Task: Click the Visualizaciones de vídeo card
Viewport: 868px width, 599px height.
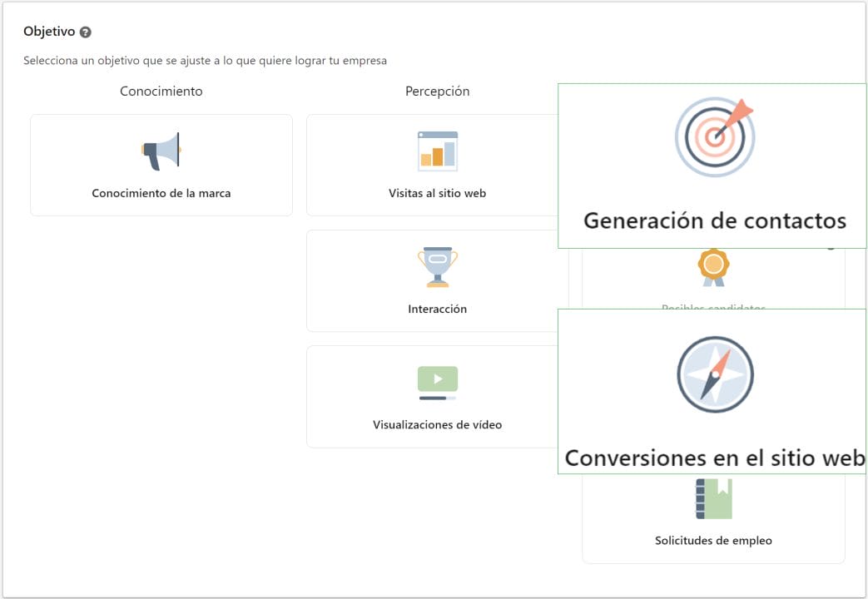Action: [439, 396]
